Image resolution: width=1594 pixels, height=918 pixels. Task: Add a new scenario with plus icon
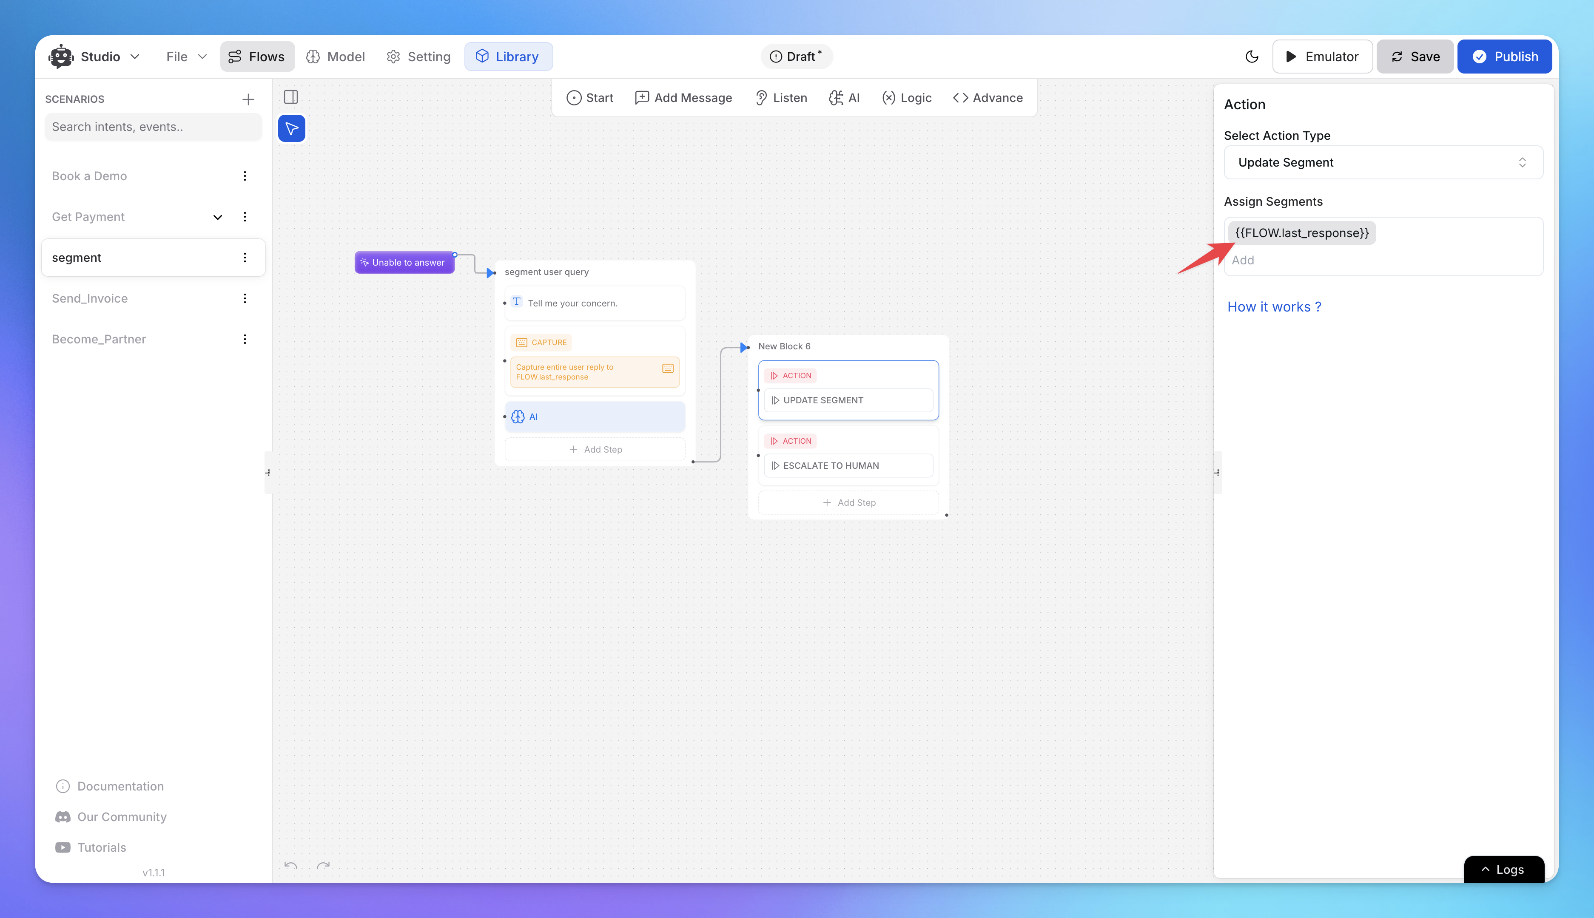coord(248,99)
